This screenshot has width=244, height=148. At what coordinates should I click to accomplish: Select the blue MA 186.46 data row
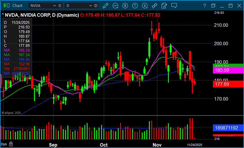tap(17, 59)
